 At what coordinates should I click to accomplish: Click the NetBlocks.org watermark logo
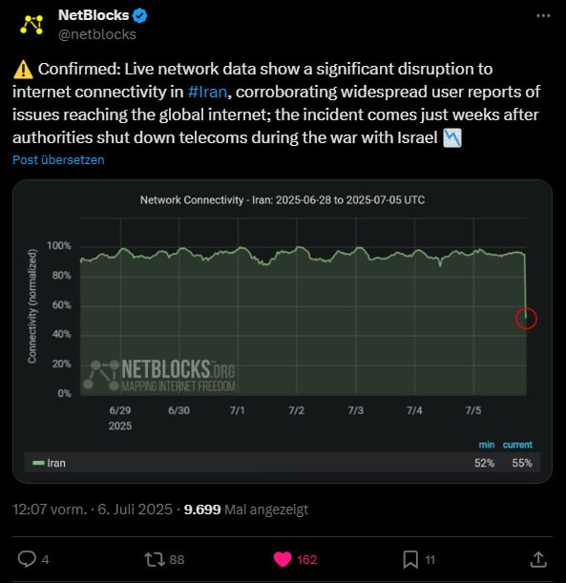pos(159,375)
